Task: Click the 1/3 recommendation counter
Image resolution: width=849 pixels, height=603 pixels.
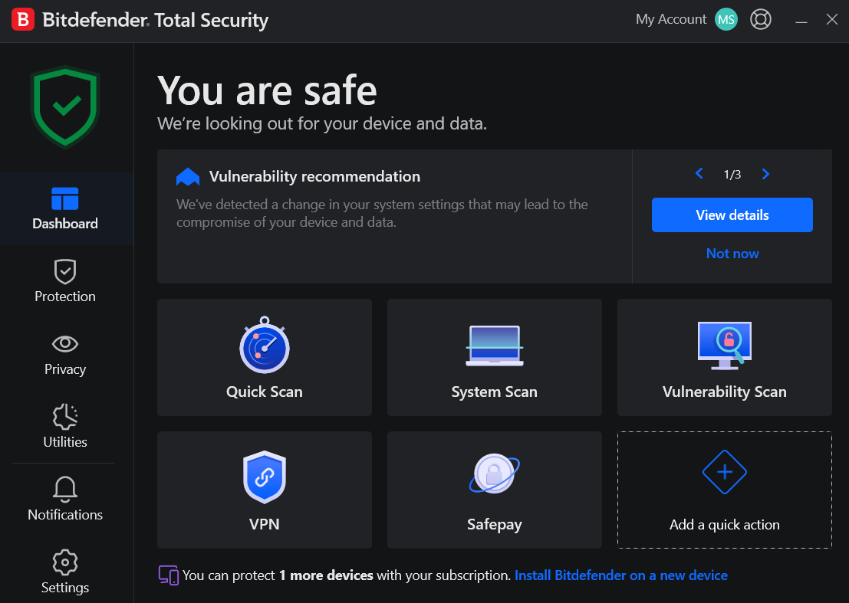Action: point(732,174)
